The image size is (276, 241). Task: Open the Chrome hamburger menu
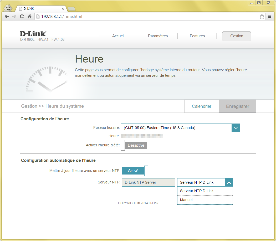269,16
